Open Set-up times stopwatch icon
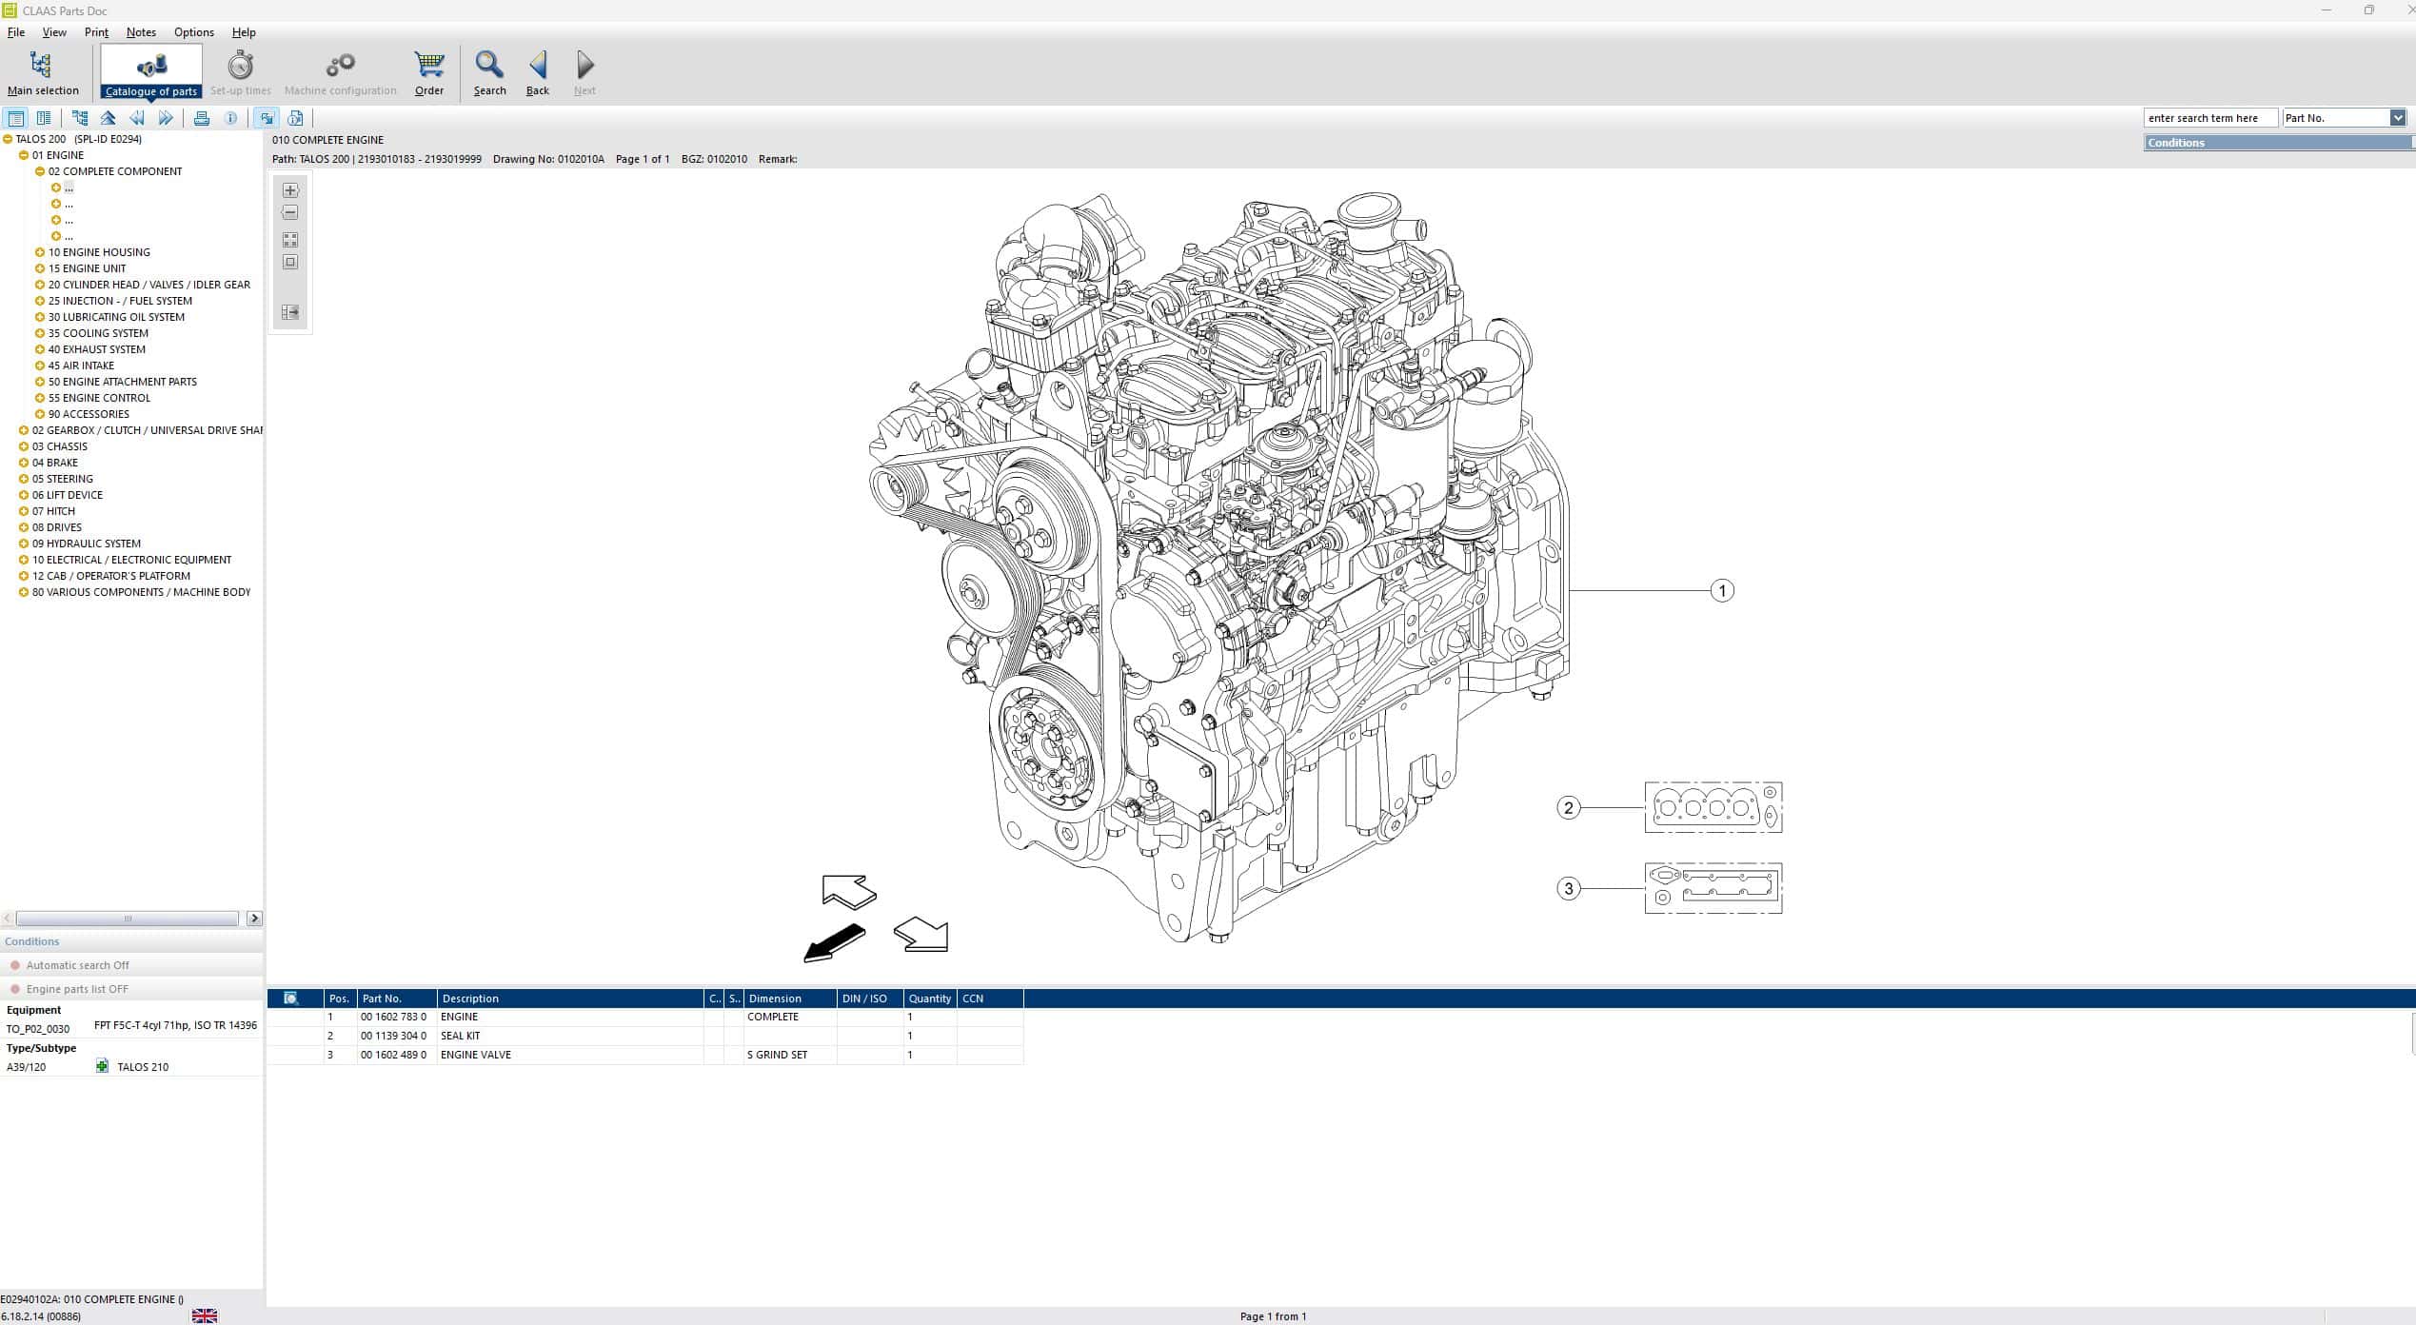 click(x=241, y=73)
